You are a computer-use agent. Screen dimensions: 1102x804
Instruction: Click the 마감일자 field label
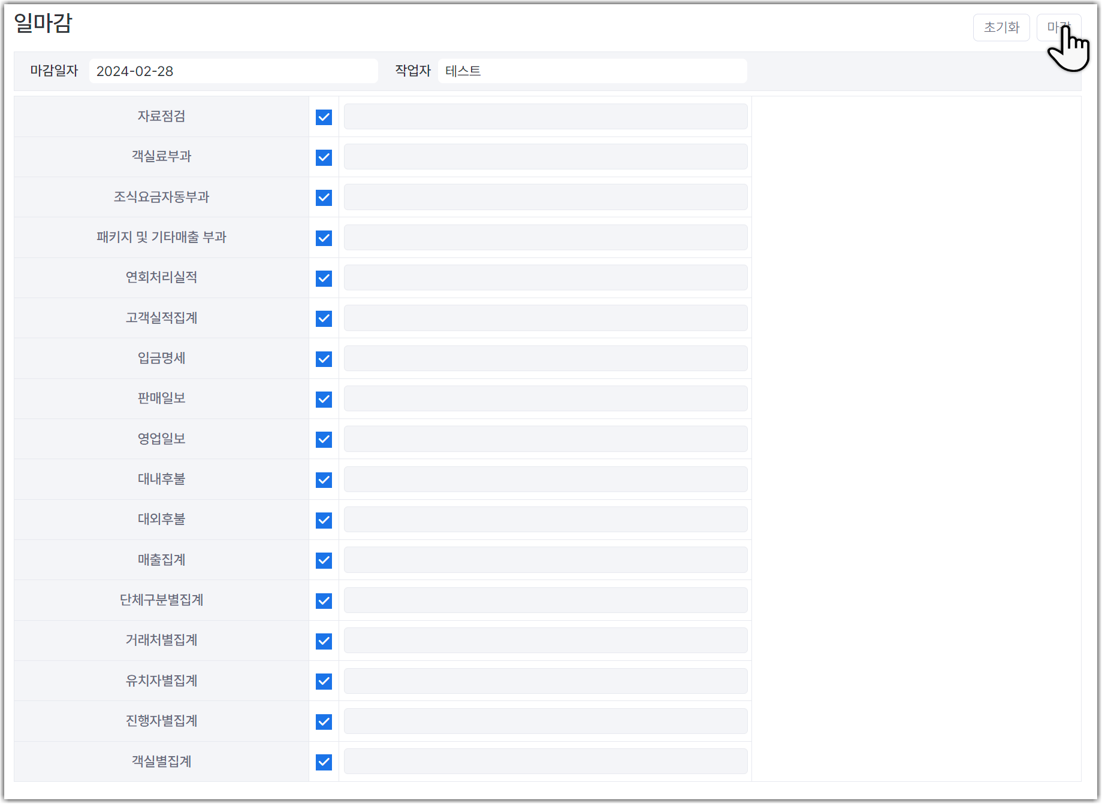point(55,71)
